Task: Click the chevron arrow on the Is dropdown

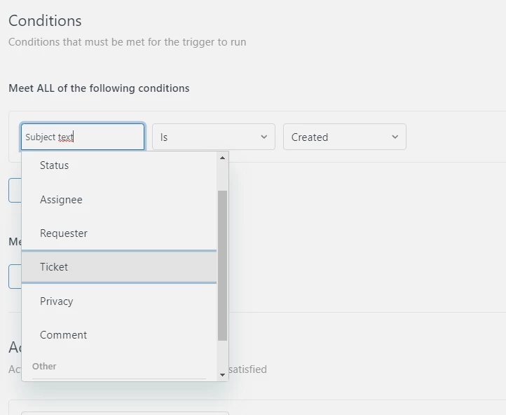Action: coord(264,137)
